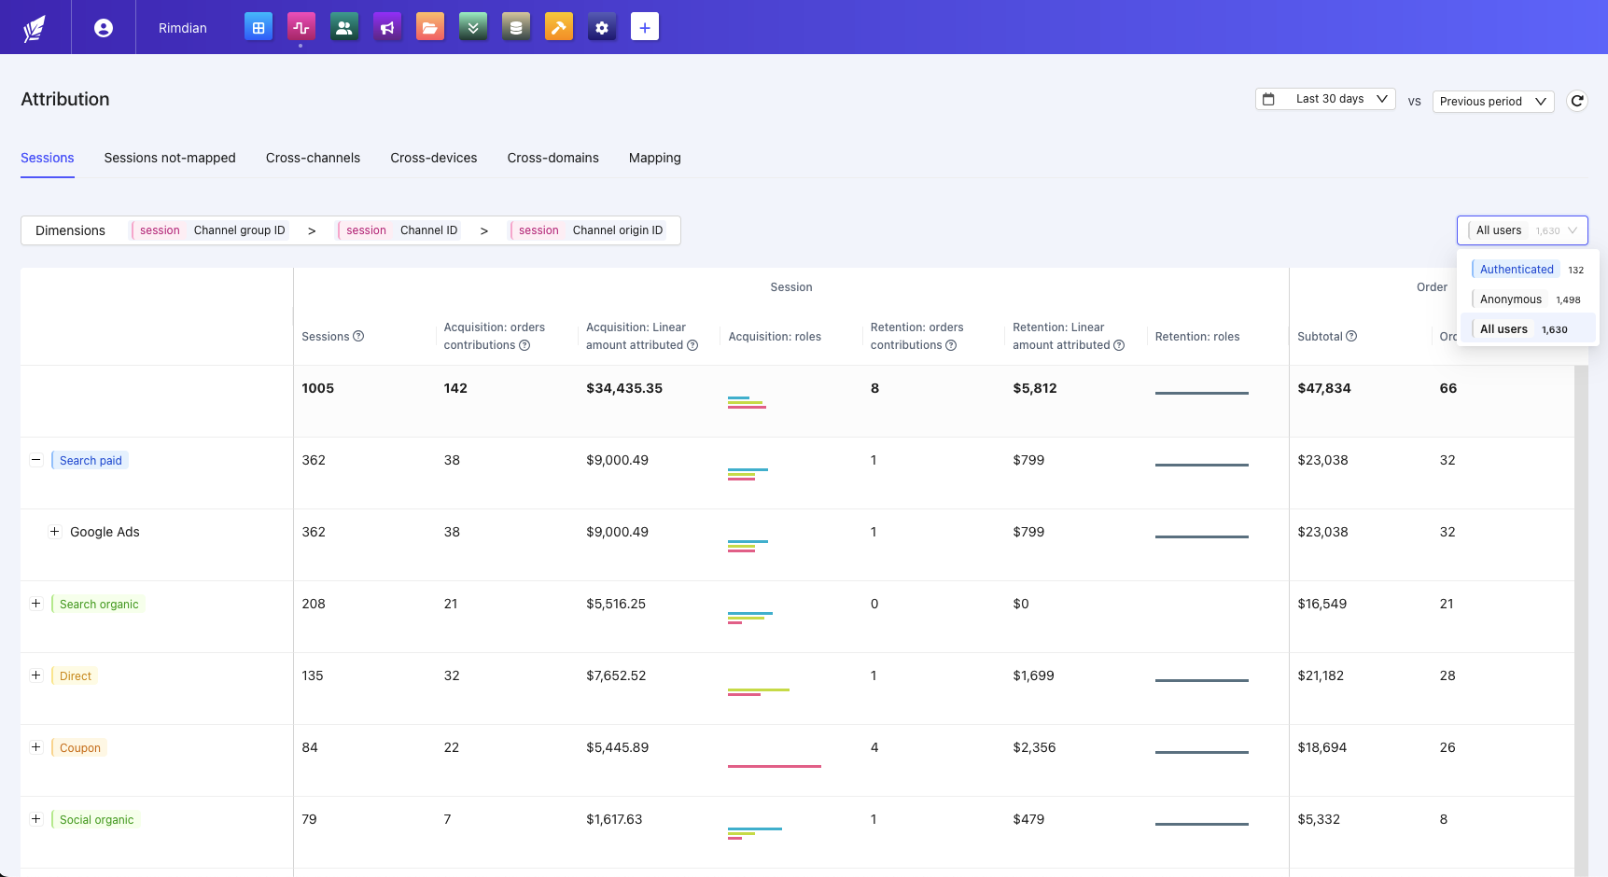Open the database icon in the top toolbar

pyautogui.click(x=516, y=27)
